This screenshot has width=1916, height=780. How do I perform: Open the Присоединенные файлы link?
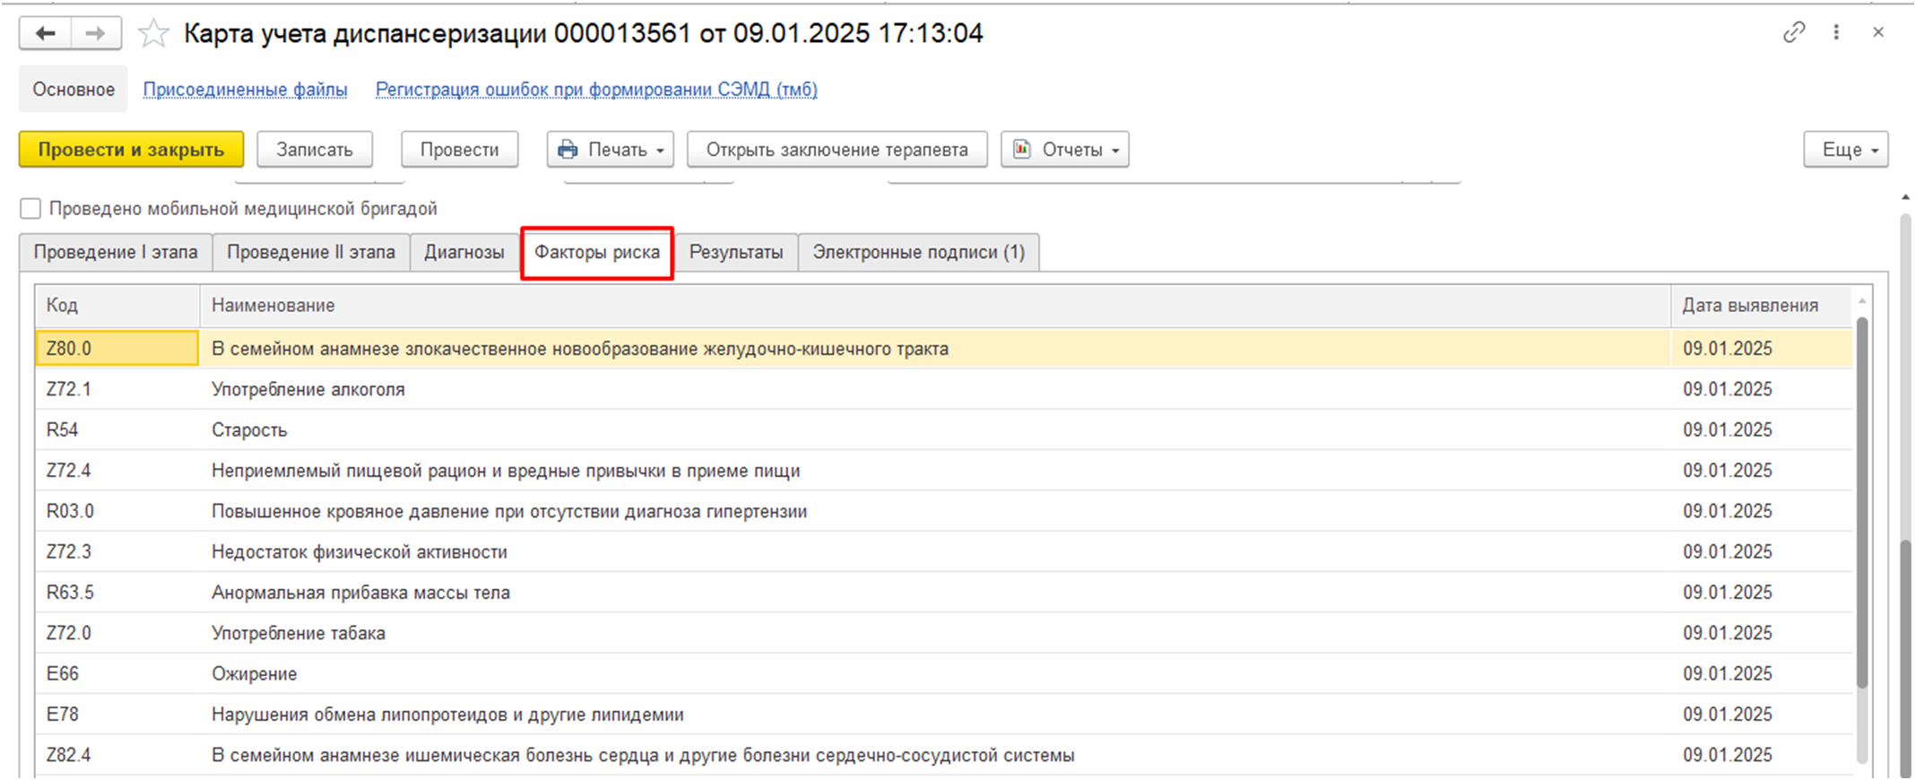coord(245,90)
